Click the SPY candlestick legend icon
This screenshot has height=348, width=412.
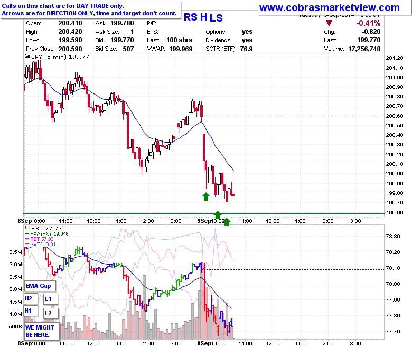(27, 57)
